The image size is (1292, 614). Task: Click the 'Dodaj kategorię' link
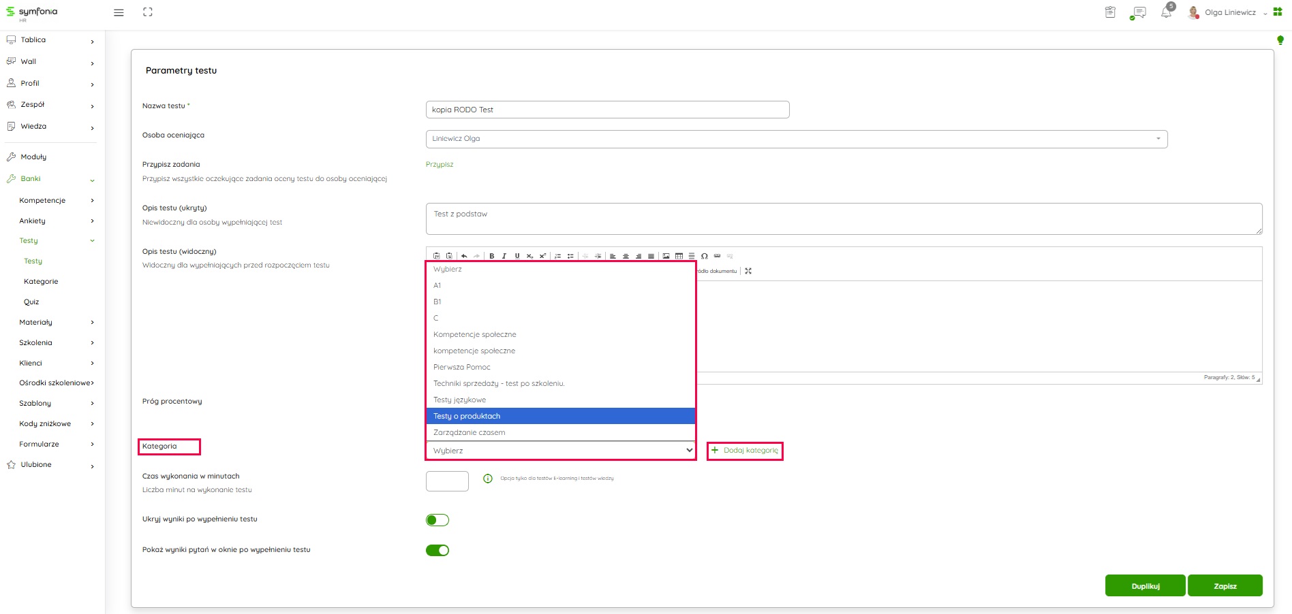click(750, 450)
